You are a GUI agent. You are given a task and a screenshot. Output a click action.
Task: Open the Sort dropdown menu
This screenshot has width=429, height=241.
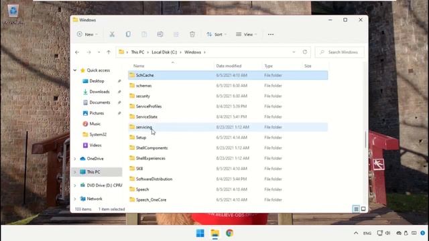tap(217, 34)
